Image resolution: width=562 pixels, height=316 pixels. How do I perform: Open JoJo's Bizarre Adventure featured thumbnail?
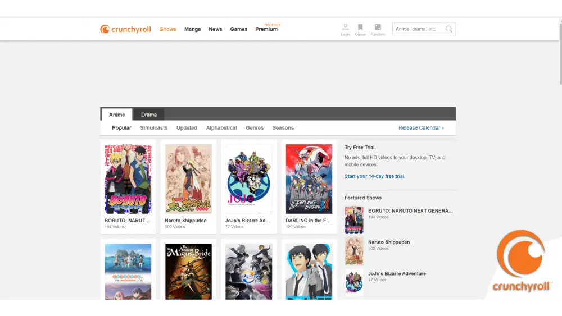coord(354,282)
